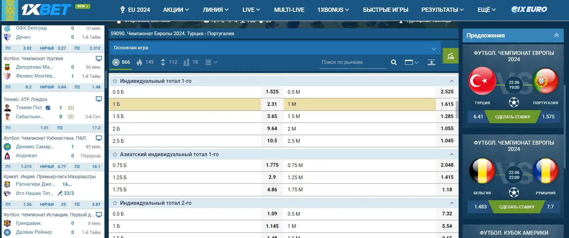Open Динамо Самар... match in sidebar
This screenshot has width=569, height=238.
pos(35,147)
